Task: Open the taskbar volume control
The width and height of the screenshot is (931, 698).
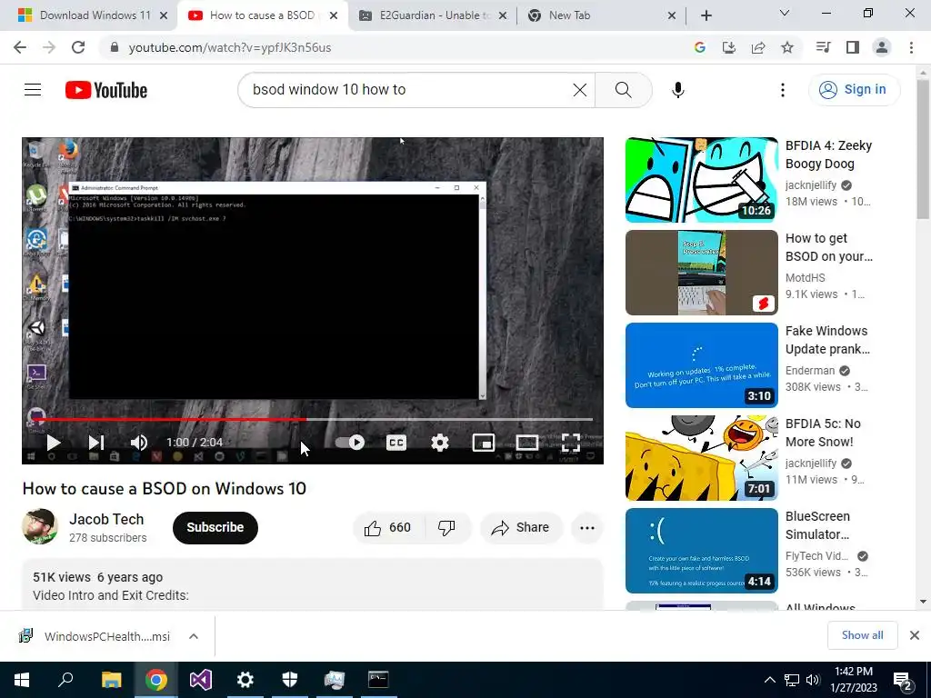Action: point(813,680)
